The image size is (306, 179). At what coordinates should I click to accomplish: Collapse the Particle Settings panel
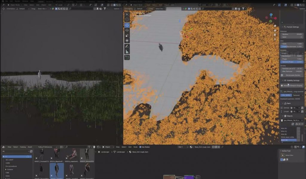[283, 27]
